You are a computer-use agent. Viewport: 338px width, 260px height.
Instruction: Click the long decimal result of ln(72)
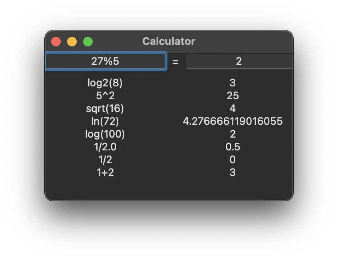233,121
